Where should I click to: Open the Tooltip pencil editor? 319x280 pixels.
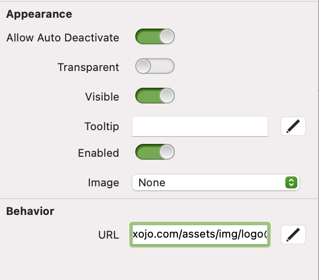pyautogui.click(x=293, y=126)
